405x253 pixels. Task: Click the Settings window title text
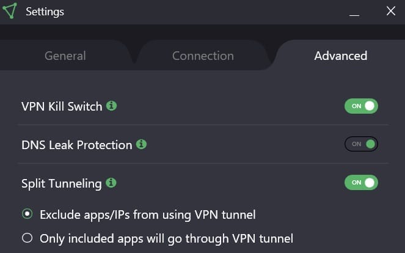pyautogui.click(x=45, y=12)
